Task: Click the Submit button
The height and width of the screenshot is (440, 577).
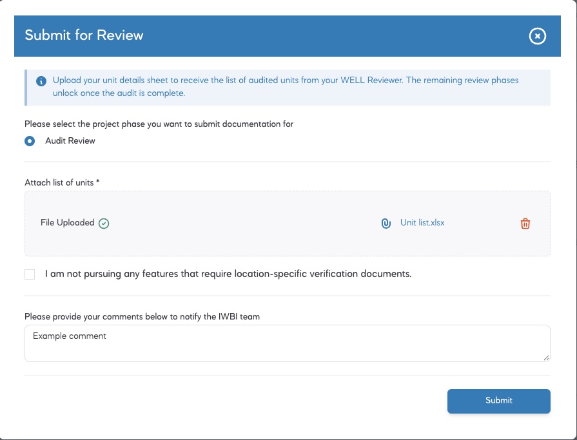Action: [x=498, y=401]
